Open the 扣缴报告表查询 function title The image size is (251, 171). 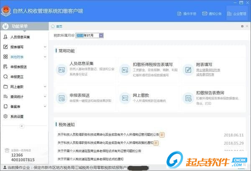[210, 93]
